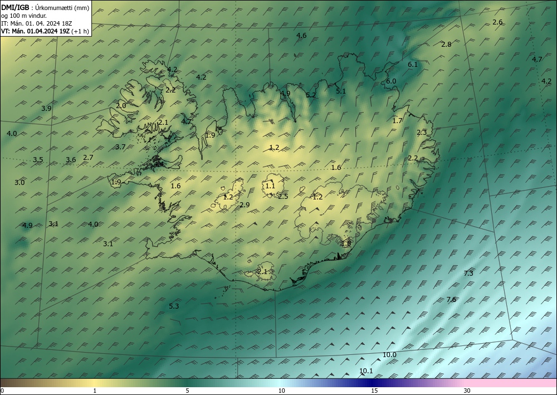Select the 'IT: Mán. 01. 04. 2024 18Z' line

point(37,23)
